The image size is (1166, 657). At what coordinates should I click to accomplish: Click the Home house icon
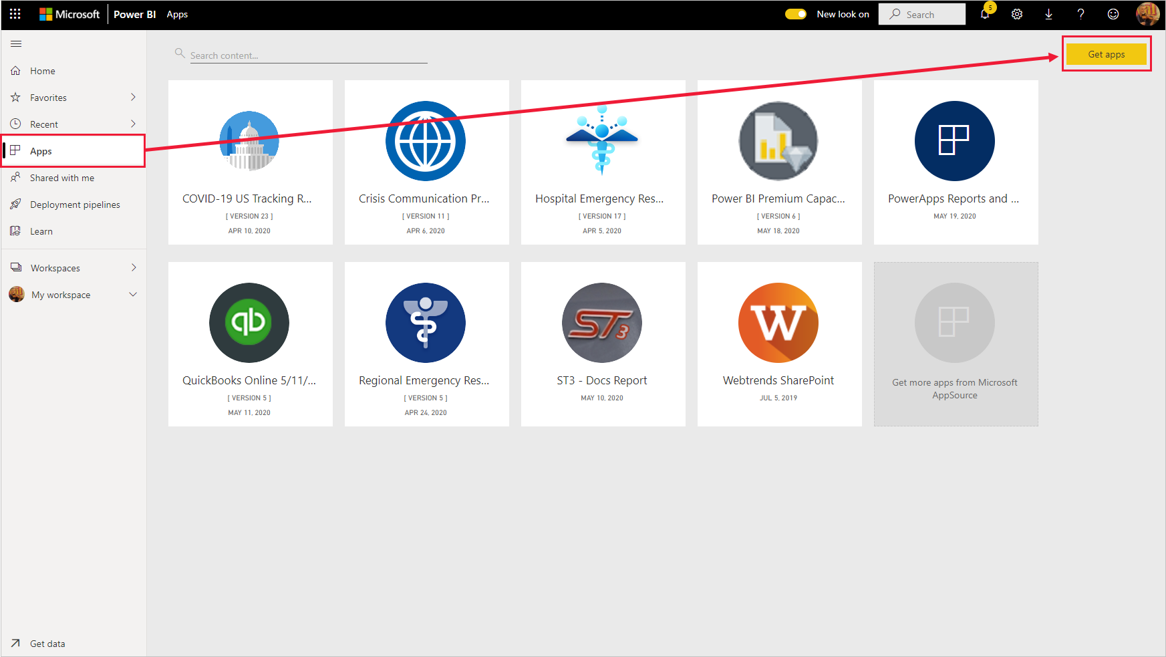coord(16,70)
